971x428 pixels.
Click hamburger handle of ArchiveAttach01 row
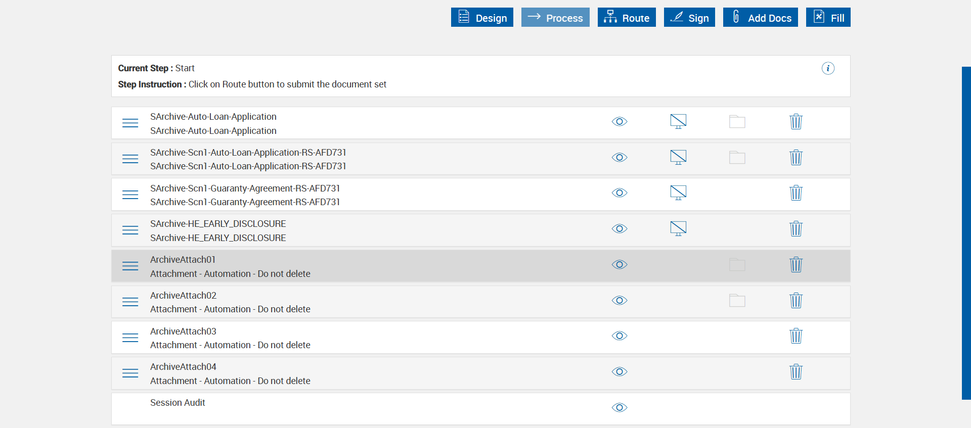(130, 266)
